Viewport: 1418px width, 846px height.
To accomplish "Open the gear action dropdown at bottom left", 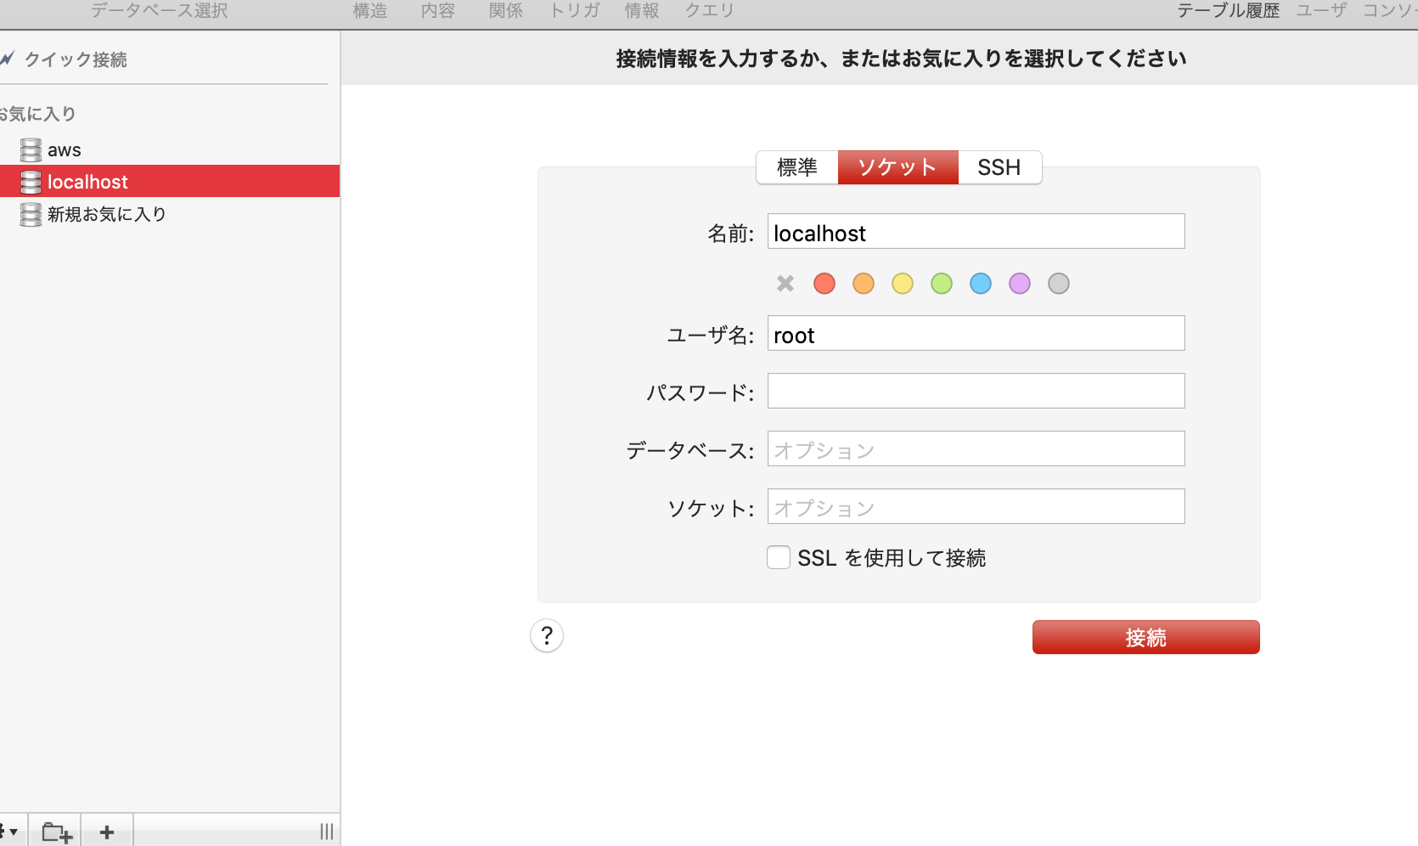I will tap(8, 831).
